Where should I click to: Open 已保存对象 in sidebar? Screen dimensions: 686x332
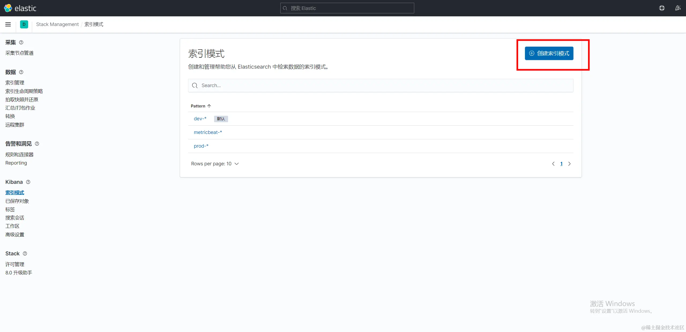coord(17,201)
